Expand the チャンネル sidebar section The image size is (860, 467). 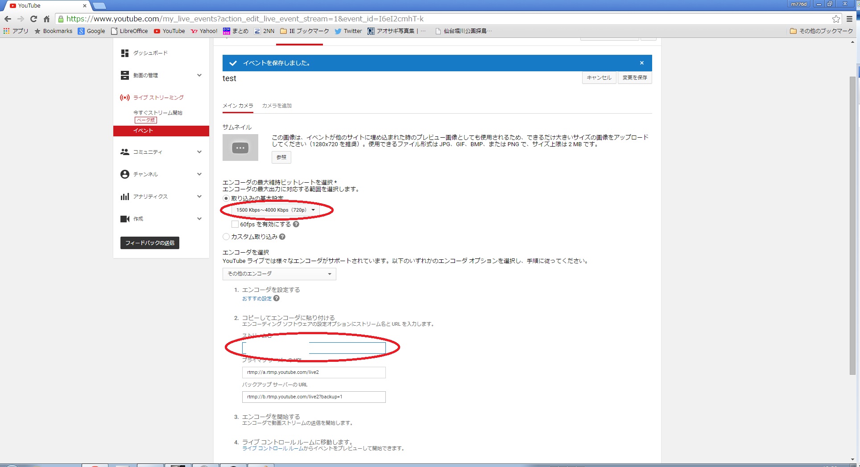point(199,174)
